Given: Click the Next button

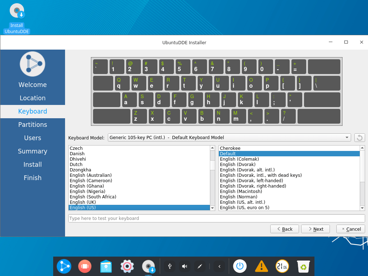Looking at the screenshot, I should (316, 229).
